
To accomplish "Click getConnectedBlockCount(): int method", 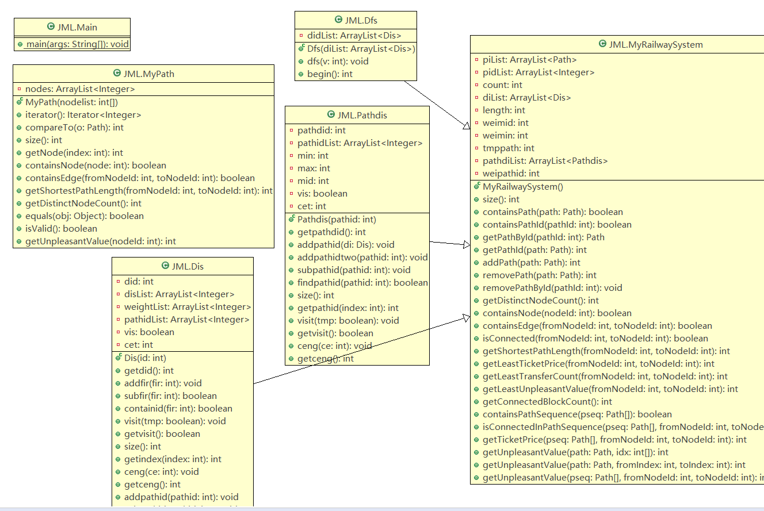I will coord(547,401).
